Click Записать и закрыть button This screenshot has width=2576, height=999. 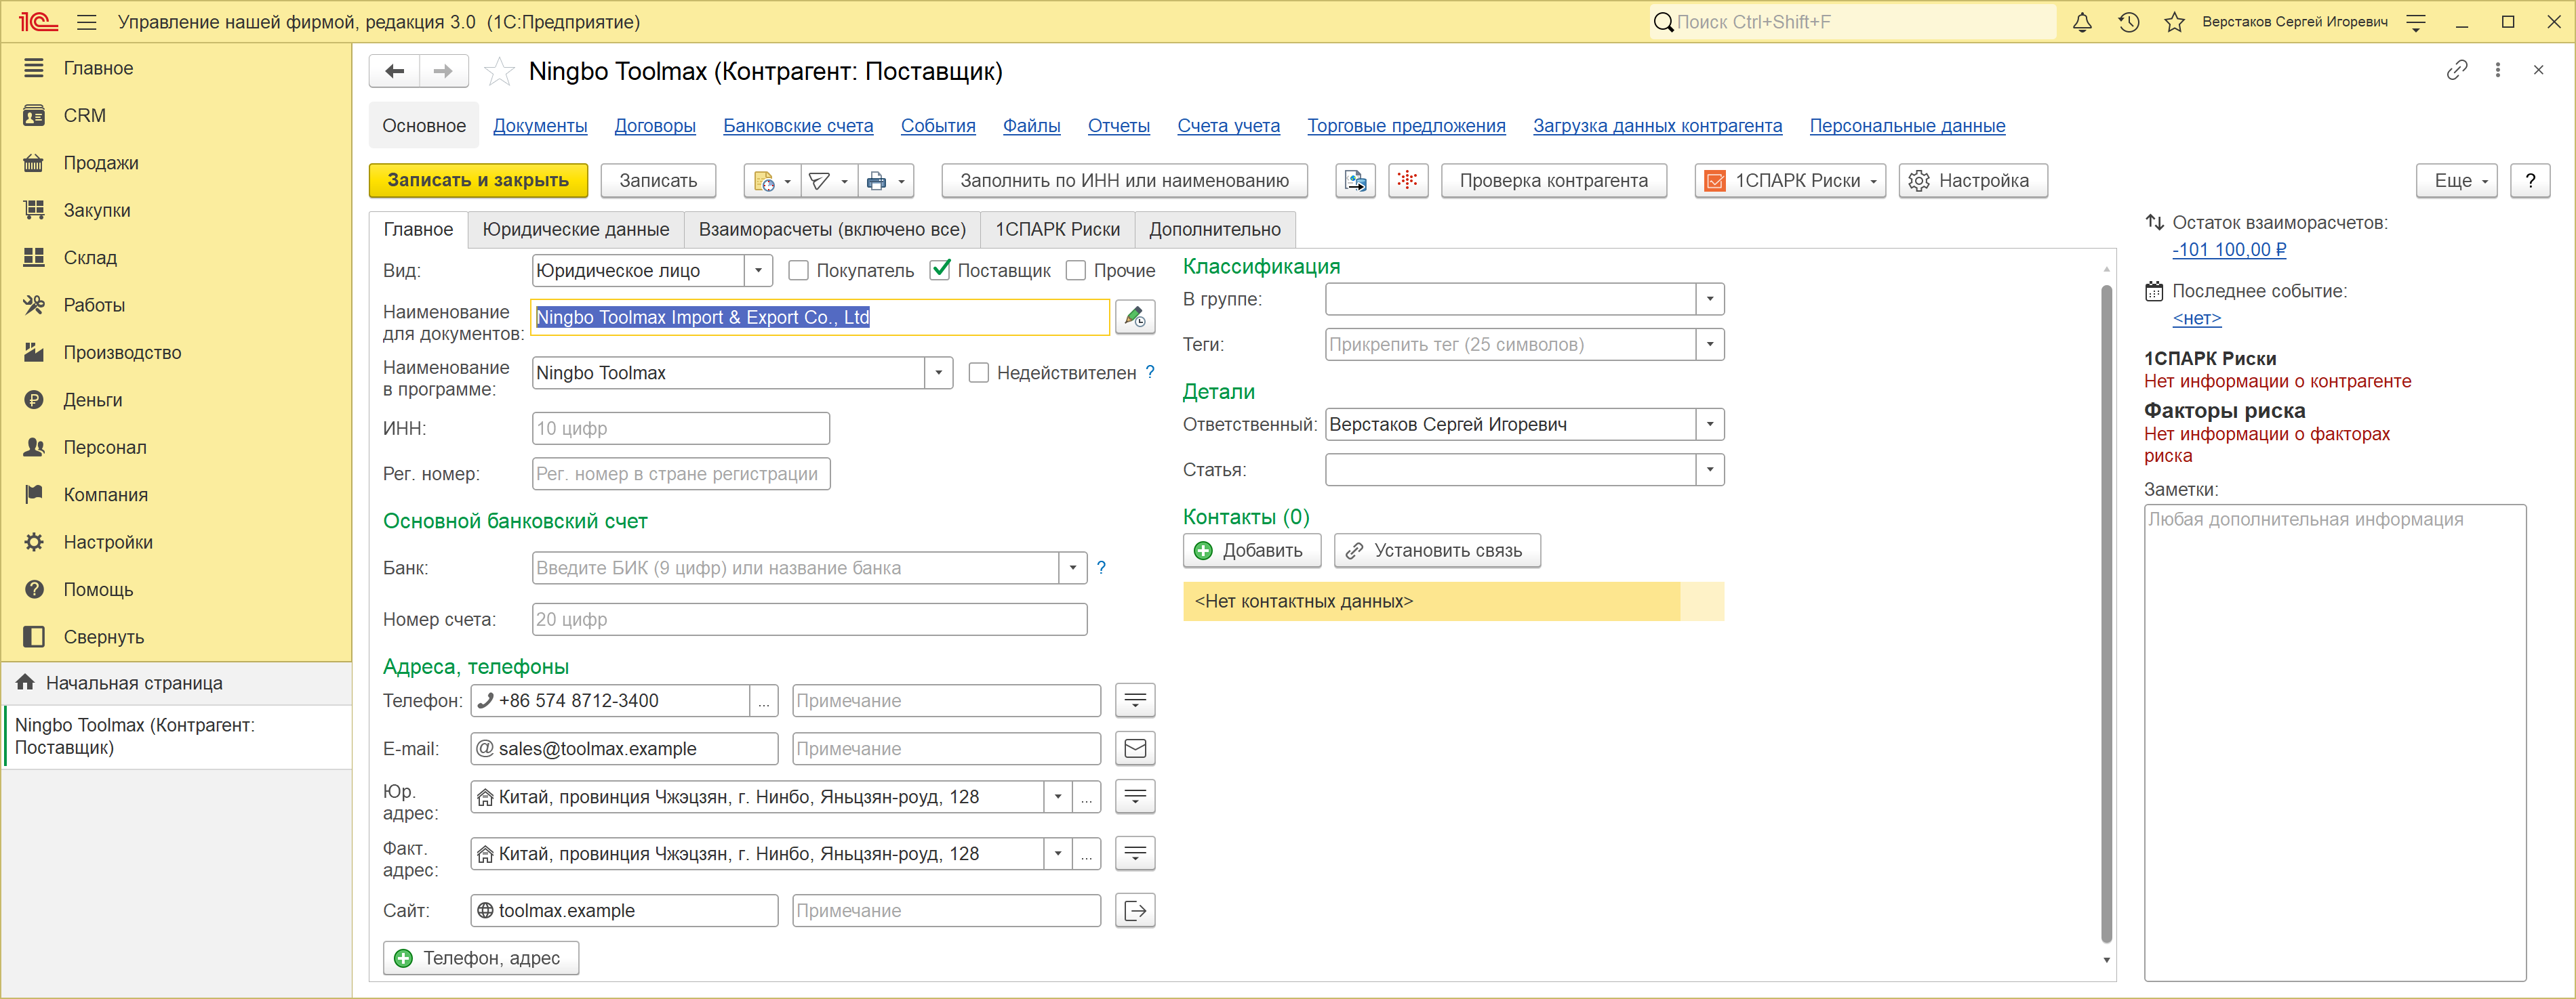(478, 181)
